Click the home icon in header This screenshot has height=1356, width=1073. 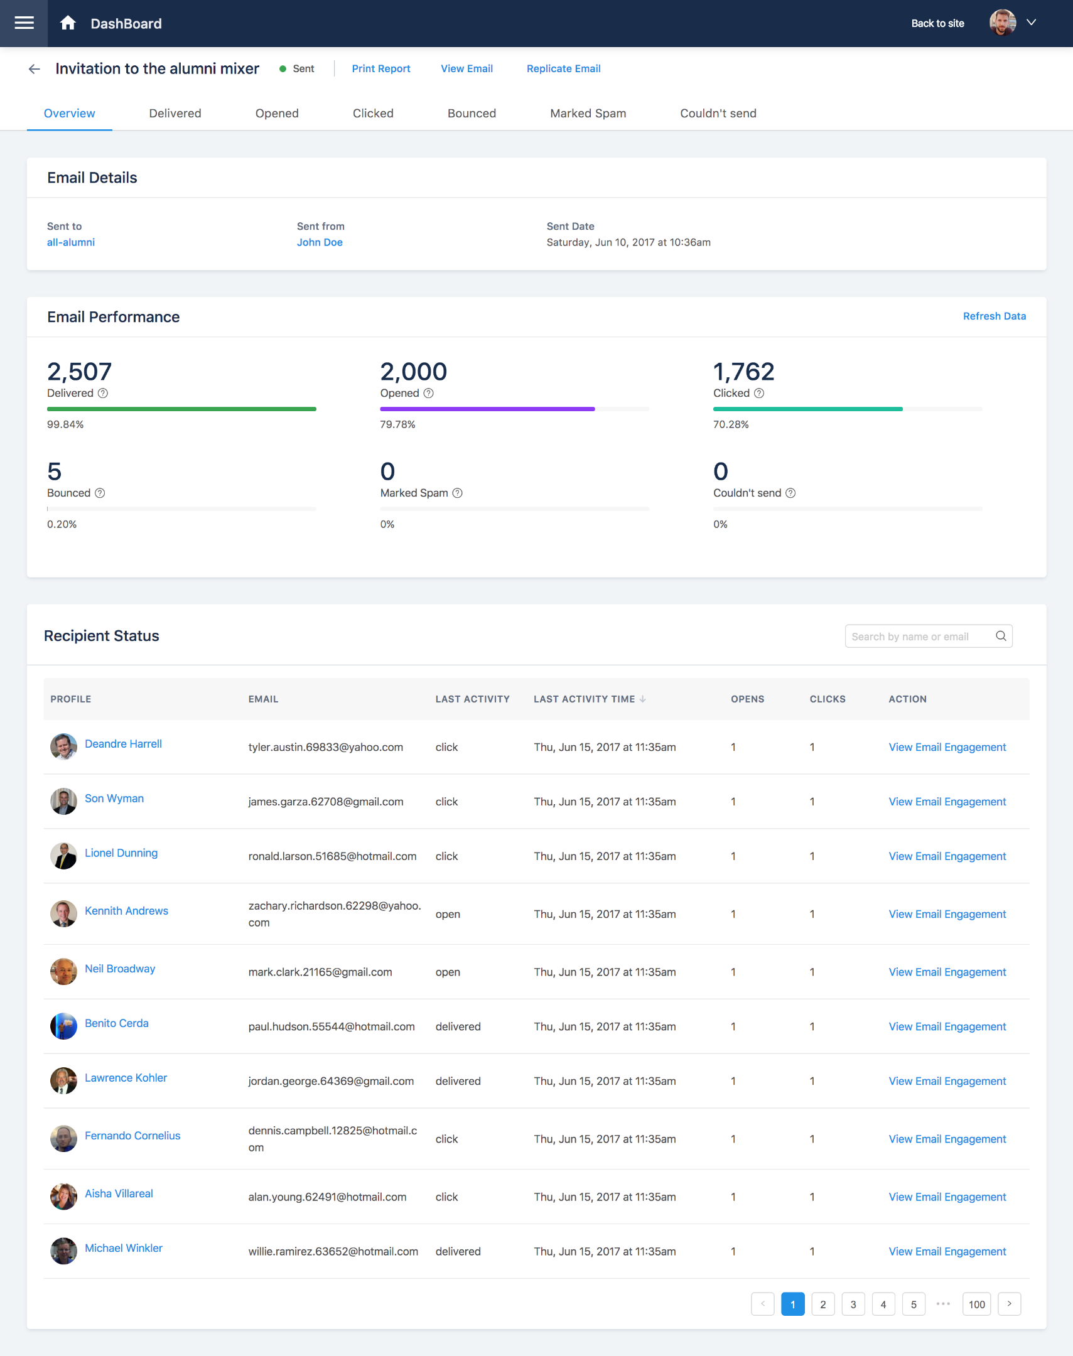[68, 23]
